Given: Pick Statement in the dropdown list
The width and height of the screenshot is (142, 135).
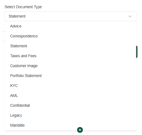Looking at the screenshot, I should 19,46.
